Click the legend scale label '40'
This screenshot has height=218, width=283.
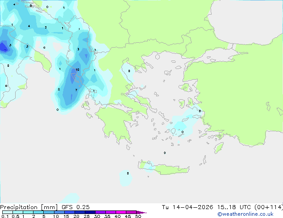(117, 216)
